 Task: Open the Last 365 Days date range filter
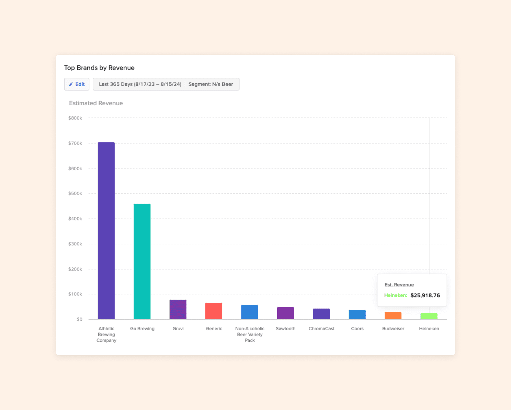140,84
